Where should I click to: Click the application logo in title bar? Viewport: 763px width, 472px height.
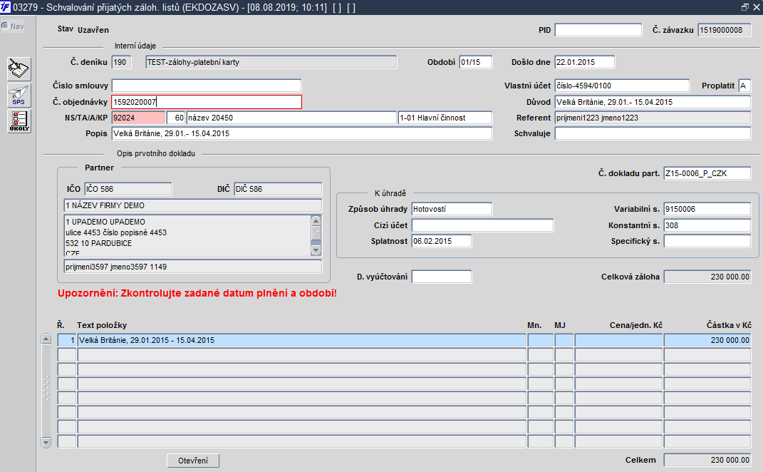click(6, 7)
